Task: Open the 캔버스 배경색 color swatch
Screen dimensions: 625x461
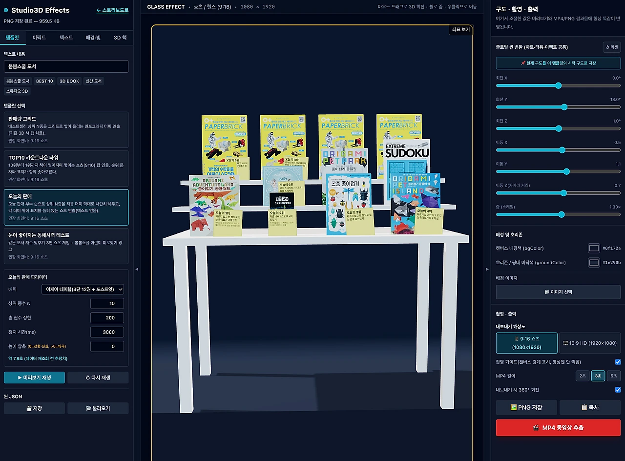Action: pos(594,248)
